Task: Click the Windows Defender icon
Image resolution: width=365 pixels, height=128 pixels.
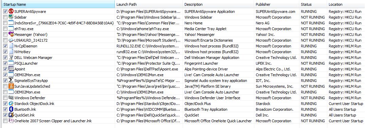Action: click(11, 98)
